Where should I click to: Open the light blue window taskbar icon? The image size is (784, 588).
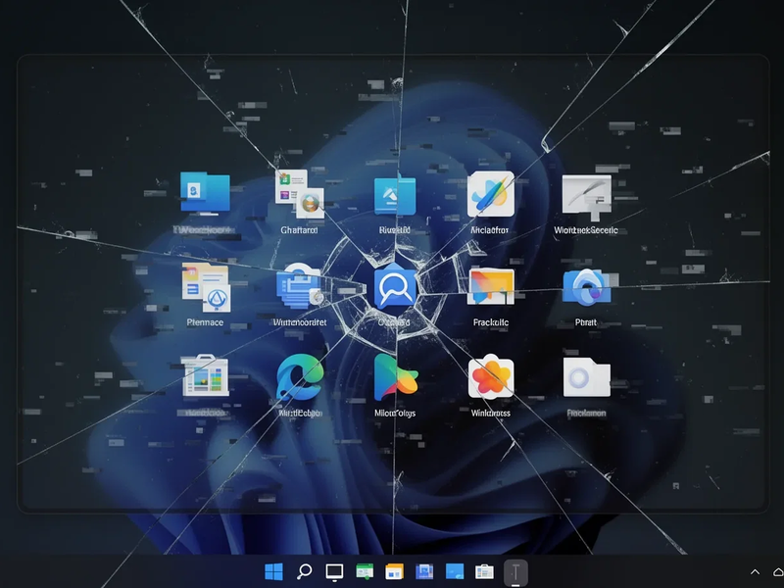pyautogui.click(x=455, y=571)
